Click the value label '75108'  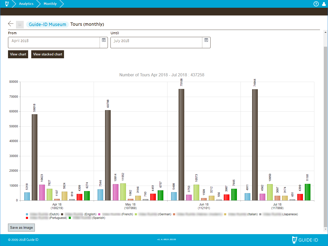pyautogui.click(x=181, y=83)
